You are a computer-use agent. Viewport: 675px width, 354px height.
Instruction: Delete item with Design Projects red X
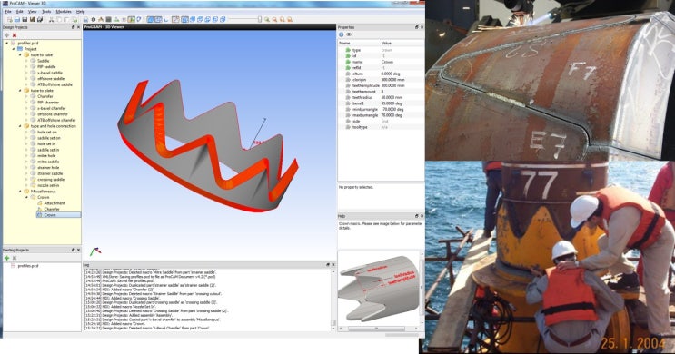click(x=15, y=35)
